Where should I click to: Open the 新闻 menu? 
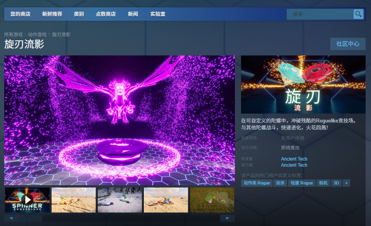coord(133,14)
